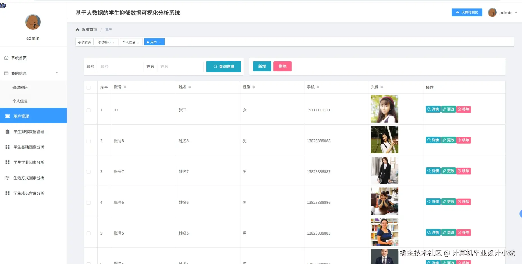The image size is (522, 264).
Task: Click the 我的信息 card icon in sidebar
Action: pyautogui.click(x=6, y=73)
